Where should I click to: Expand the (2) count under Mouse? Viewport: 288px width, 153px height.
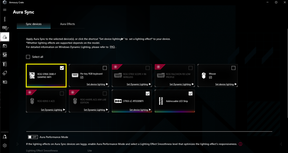[x=210, y=77]
